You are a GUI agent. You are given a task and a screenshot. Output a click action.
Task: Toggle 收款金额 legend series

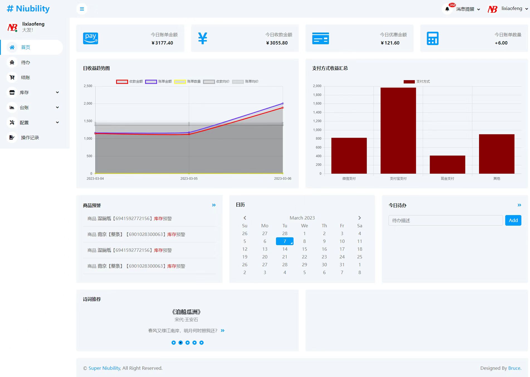point(130,82)
